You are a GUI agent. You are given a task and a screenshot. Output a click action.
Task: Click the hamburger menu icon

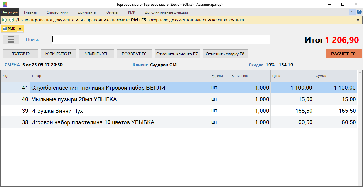[x=11, y=39]
